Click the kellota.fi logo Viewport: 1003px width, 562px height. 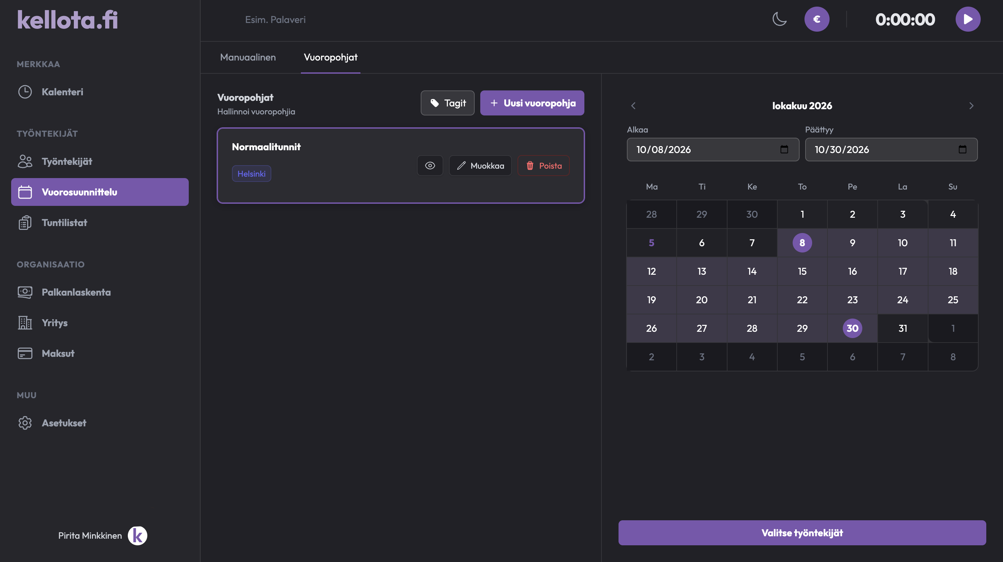point(67,19)
